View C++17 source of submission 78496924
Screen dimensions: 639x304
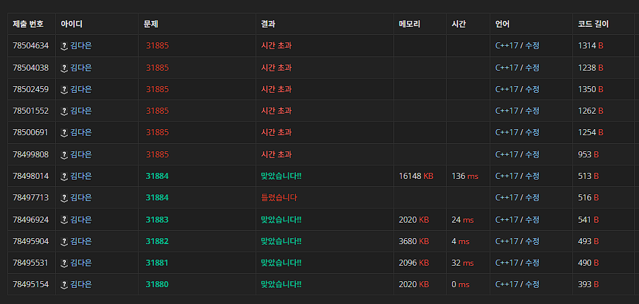pos(506,220)
